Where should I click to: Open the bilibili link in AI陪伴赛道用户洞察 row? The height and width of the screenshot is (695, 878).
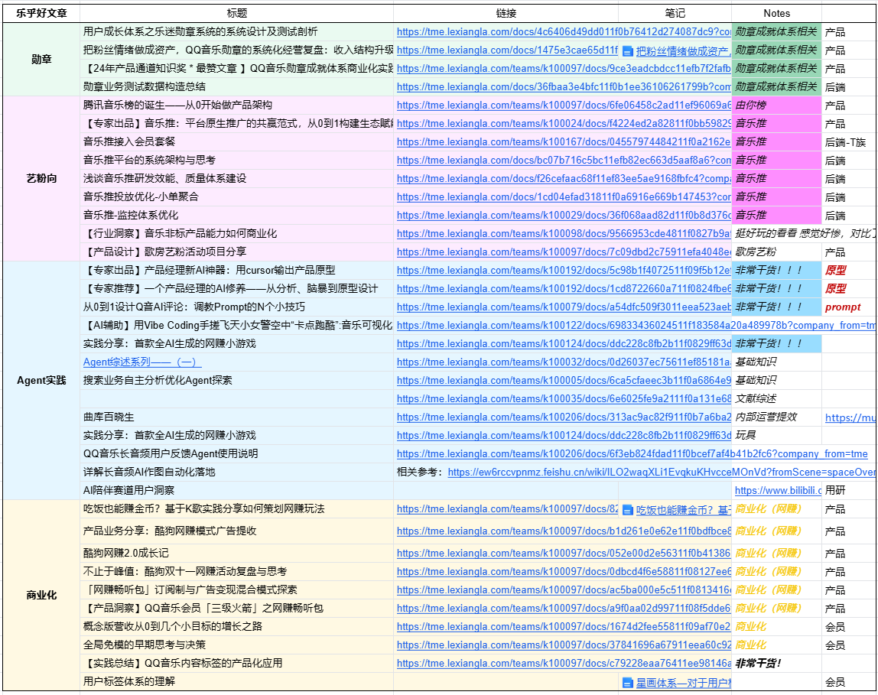[x=778, y=491]
